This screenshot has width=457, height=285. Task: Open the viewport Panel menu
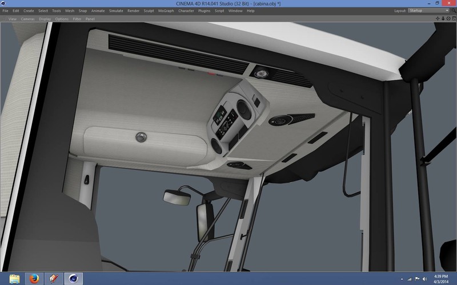90,19
